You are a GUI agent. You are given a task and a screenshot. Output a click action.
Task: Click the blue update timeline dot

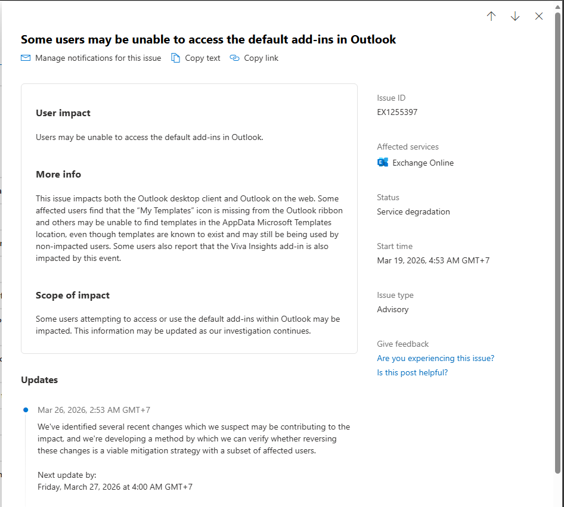26,410
